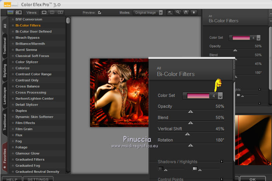
Task: Click the highlights square icon in enlarged panel
Action: point(195,168)
